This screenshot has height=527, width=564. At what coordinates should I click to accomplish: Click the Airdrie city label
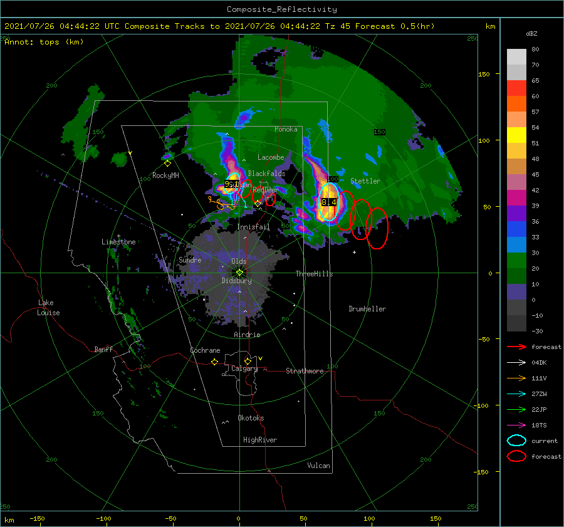(x=247, y=335)
